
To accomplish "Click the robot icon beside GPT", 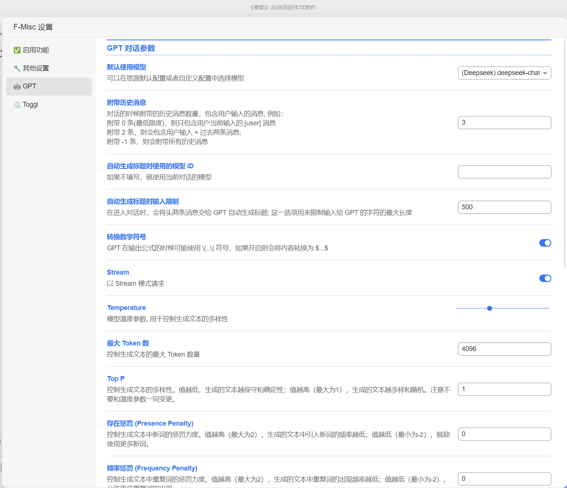I will coord(17,87).
